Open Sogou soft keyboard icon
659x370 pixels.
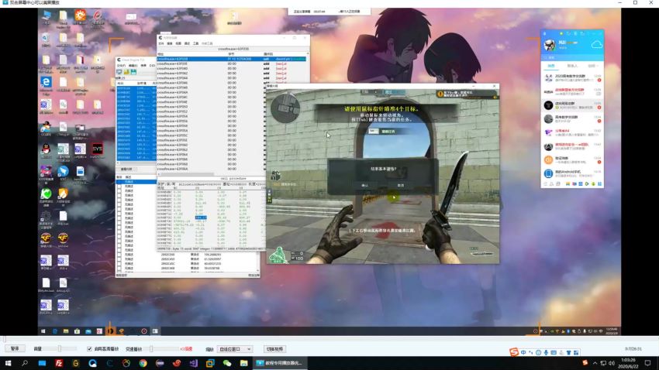pyautogui.click(x=554, y=352)
